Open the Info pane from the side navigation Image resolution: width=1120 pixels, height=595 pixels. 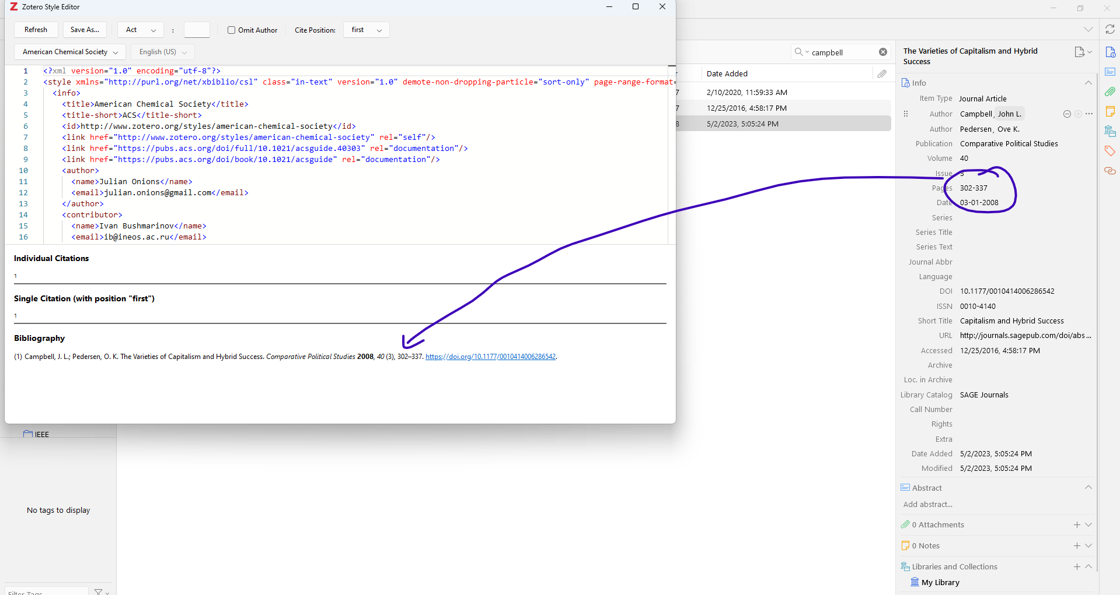pos(1110,52)
